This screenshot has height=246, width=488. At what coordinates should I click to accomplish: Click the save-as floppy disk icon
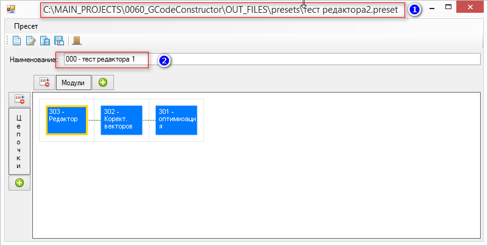[59, 41]
